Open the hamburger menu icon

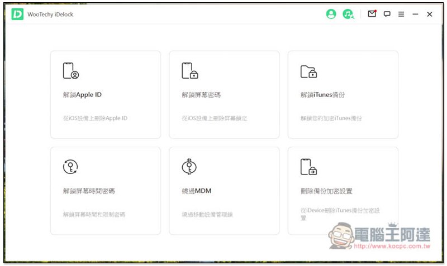pos(401,14)
